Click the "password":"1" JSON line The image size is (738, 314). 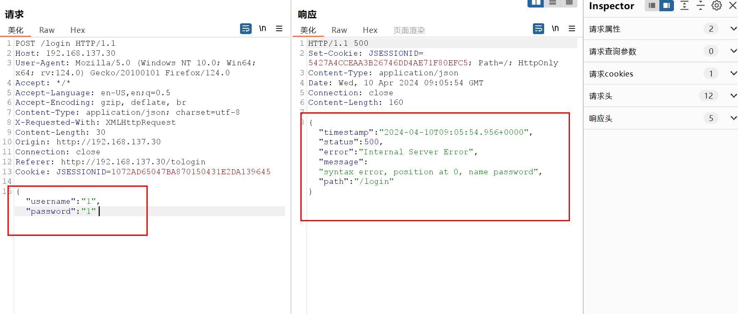point(61,211)
